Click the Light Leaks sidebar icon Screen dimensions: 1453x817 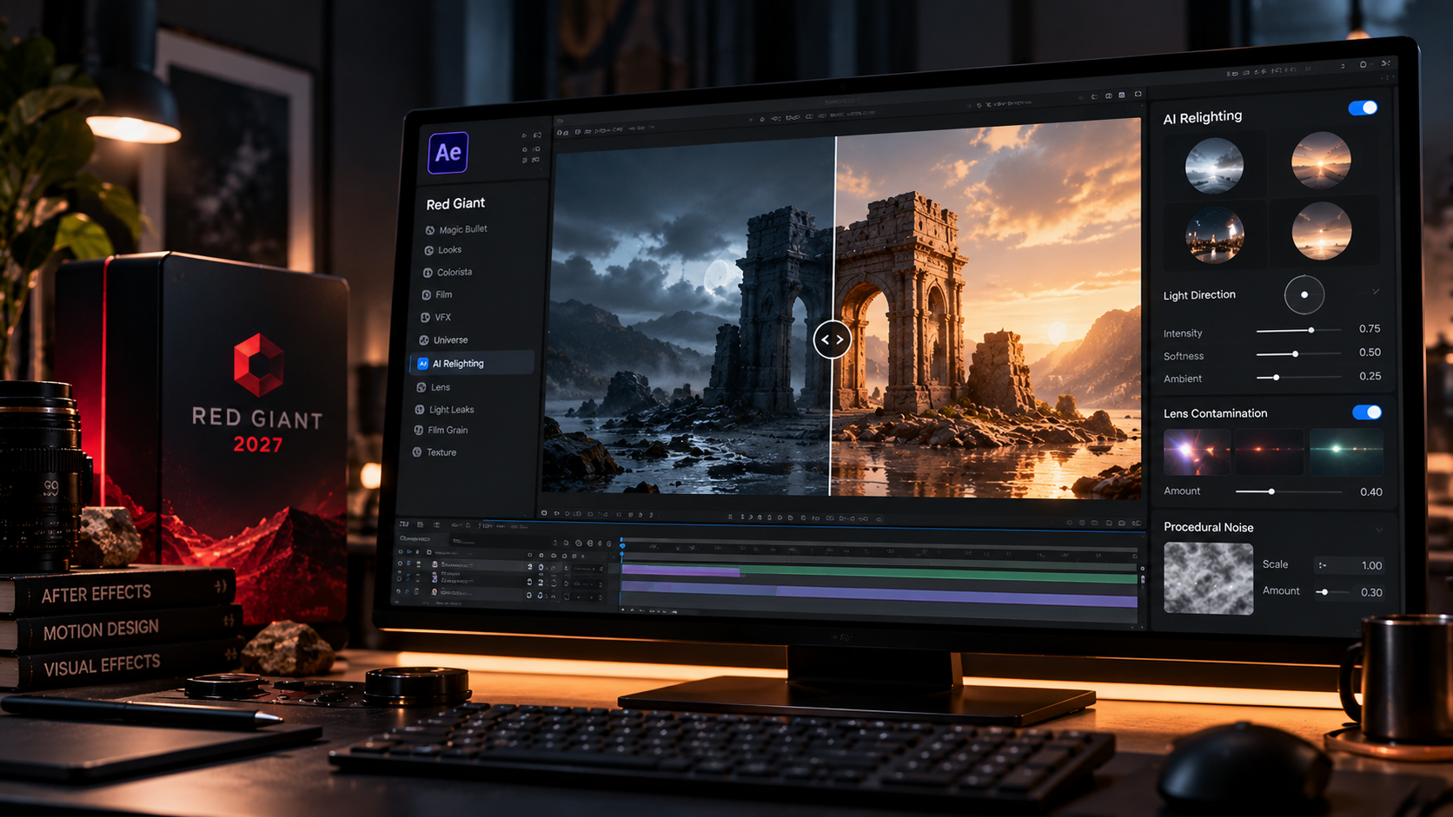click(420, 410)
